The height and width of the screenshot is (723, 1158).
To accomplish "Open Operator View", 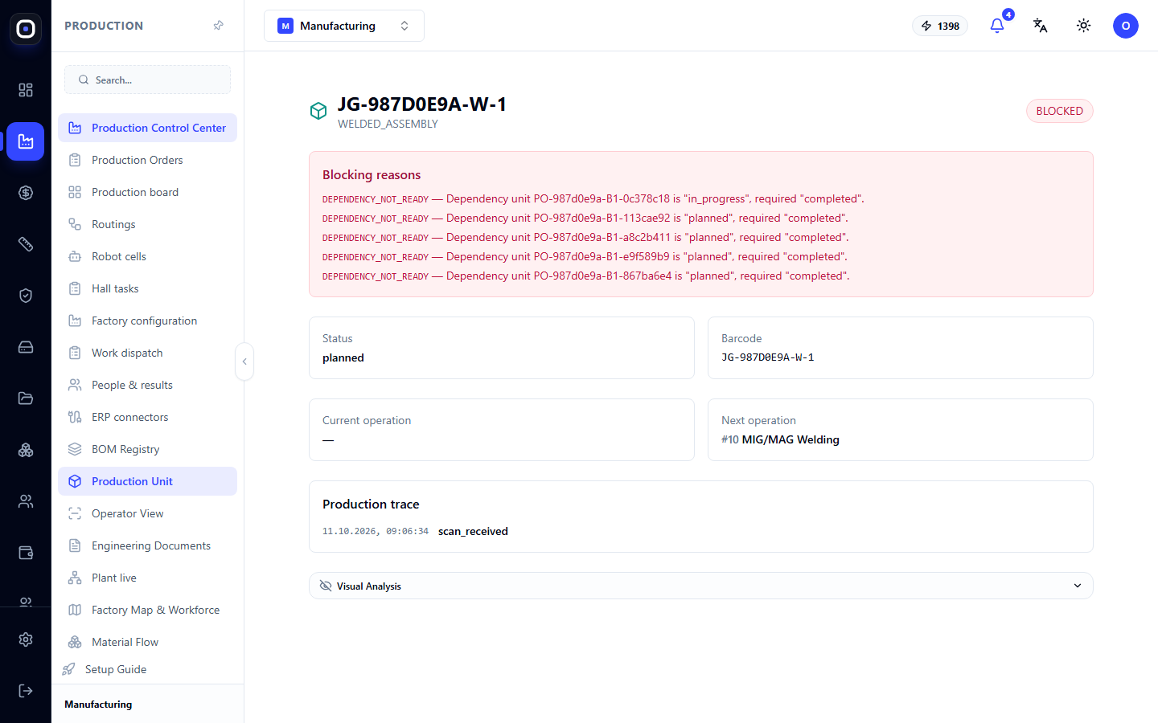I will click(x=147, y=513).
